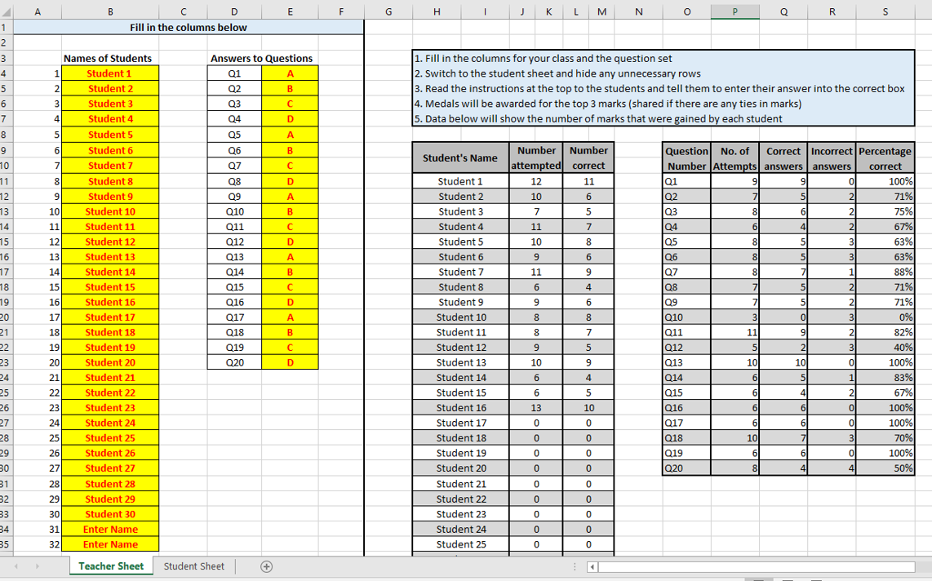Click the Page Layout view icon
This screenshot has width=932, height=581.
pyautogui.click(x=788, y=579)
